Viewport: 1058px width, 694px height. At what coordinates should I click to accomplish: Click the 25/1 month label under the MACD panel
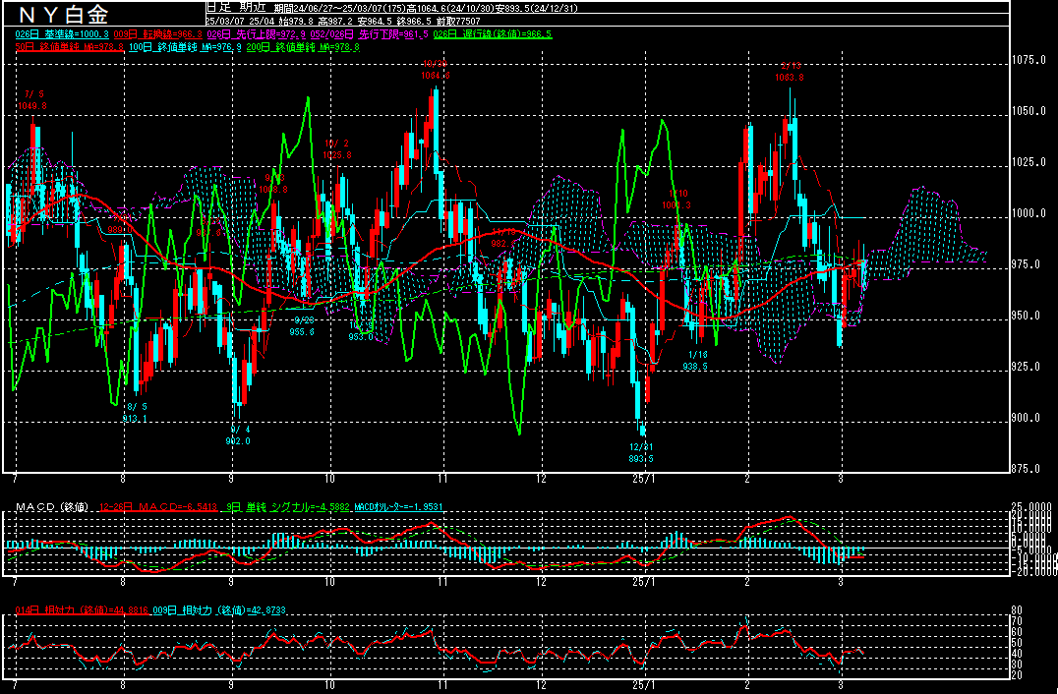click(x=644, y=581)
